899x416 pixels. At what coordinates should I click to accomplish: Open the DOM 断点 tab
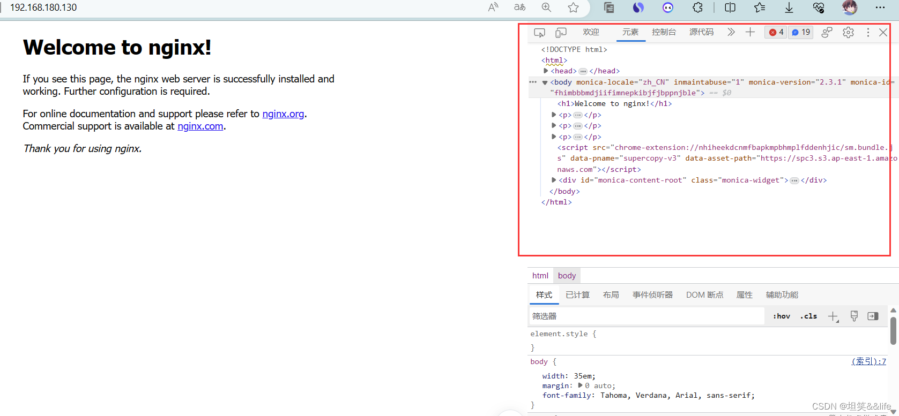coord(704,295)
